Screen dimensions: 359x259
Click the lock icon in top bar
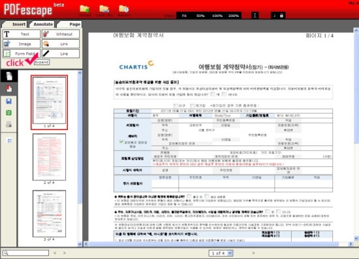[281, 15]
